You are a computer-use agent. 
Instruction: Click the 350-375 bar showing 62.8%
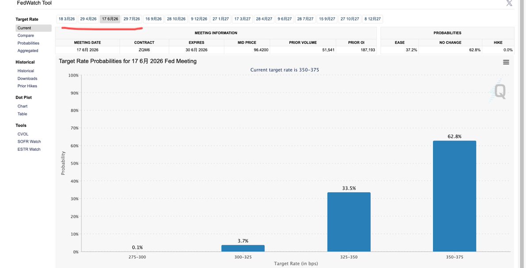click(454, 196)
